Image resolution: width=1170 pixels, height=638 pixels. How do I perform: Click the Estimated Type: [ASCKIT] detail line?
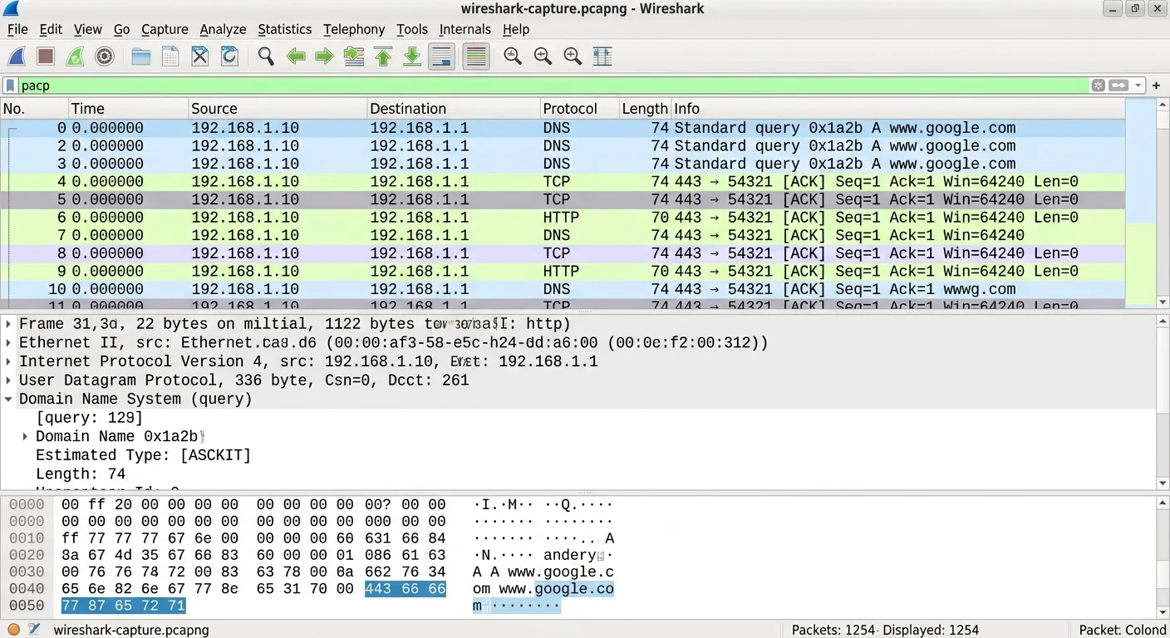143,455
